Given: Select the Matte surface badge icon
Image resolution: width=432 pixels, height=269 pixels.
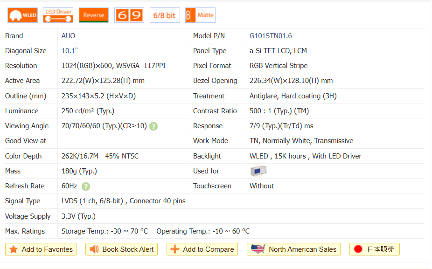Looking at the screenshot, I should (x=200, y=15).
